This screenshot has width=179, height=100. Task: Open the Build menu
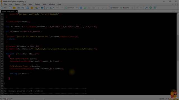click(30, 4)
